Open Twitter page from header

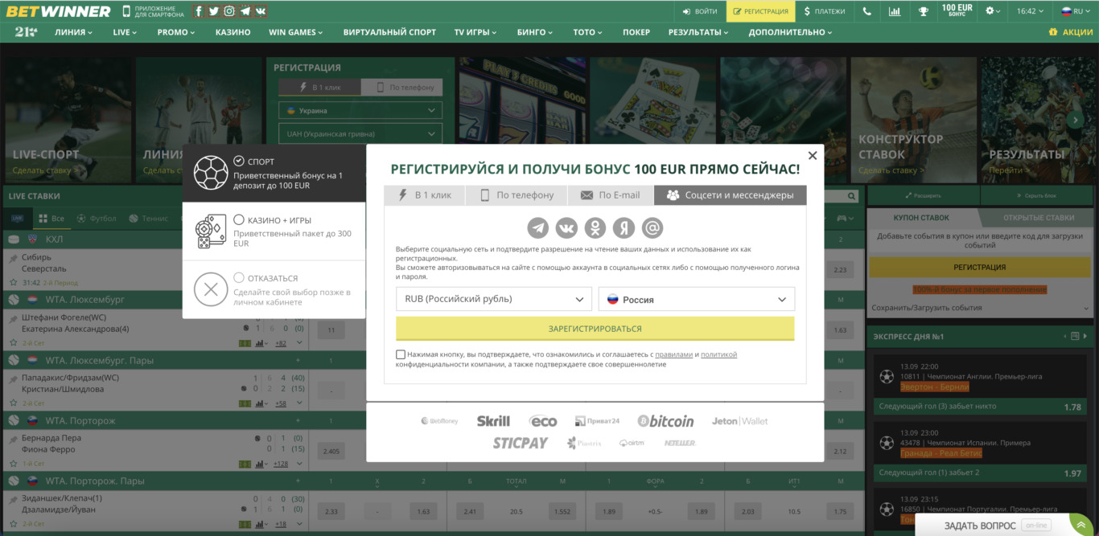pyautogui.click(x=214, y=11)
